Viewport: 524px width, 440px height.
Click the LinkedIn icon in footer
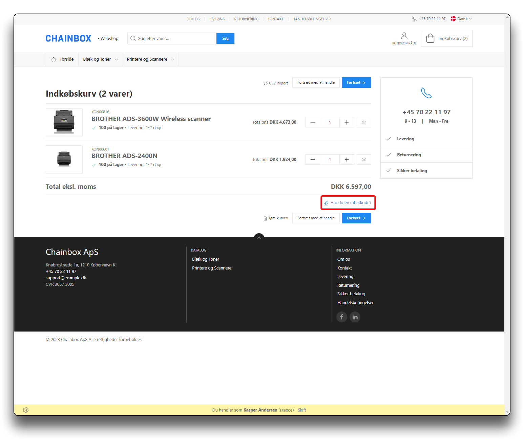355,317
